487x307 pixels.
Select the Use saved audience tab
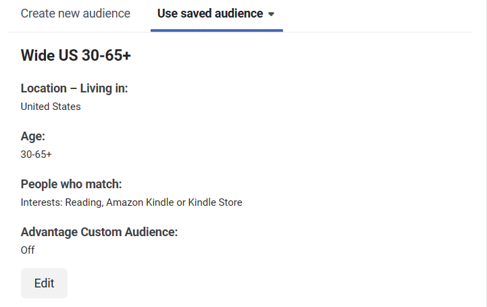coord(210,13)
